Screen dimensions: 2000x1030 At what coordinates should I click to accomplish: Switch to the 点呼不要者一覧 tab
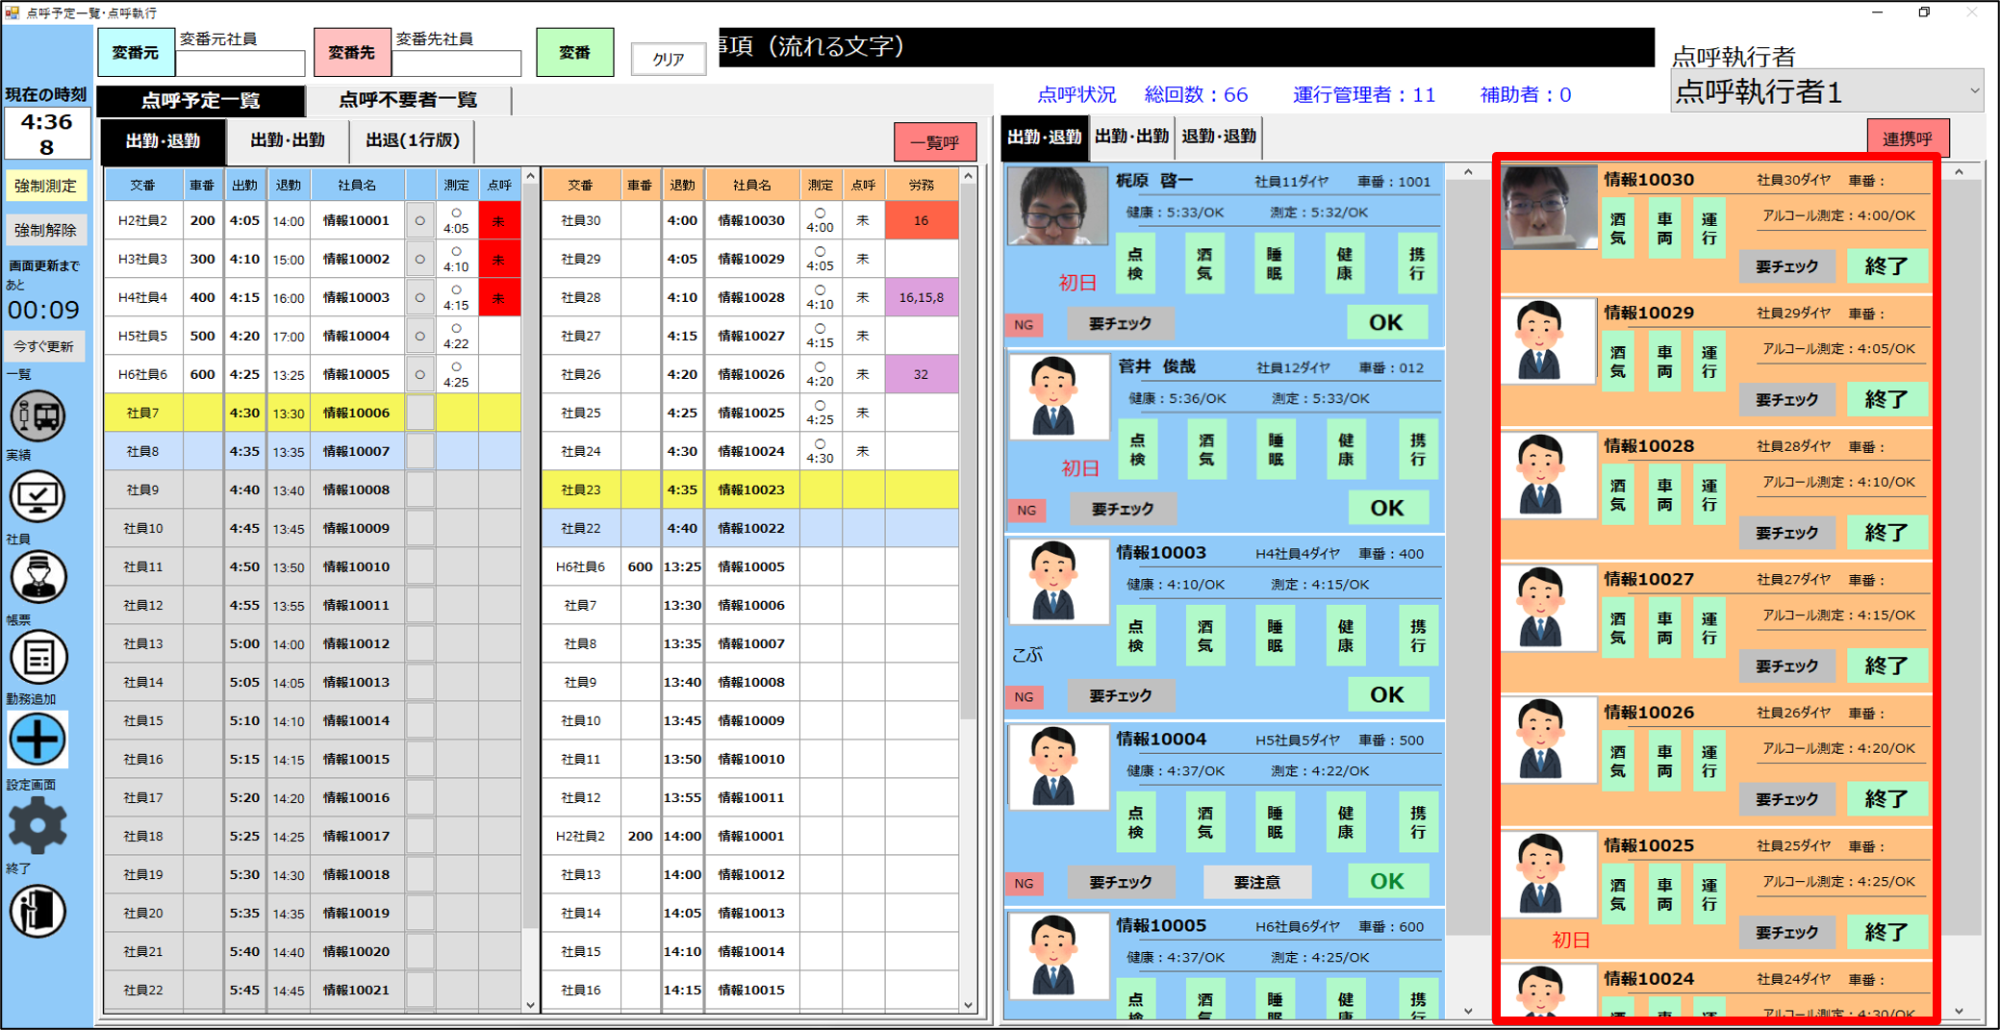[407, 100]
